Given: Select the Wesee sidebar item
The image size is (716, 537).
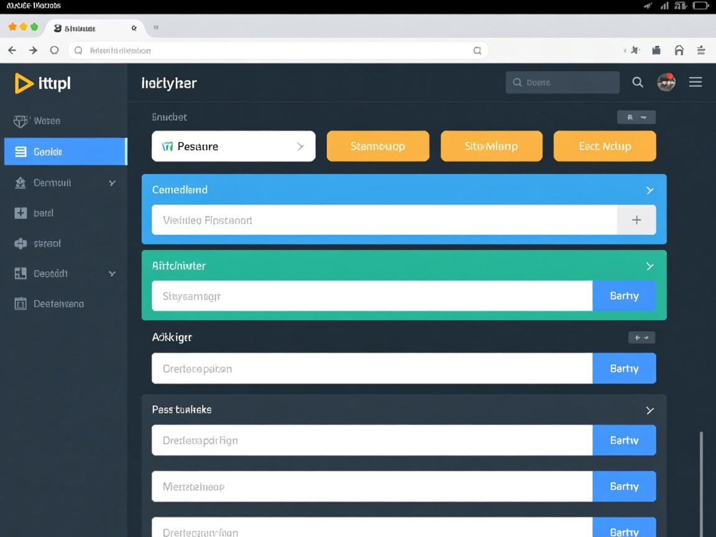Looking at the screenshot, I should (47, 121).
